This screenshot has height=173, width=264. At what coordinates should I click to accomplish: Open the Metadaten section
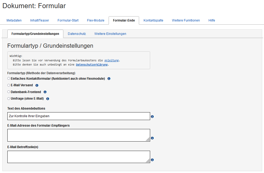point(14,20)
